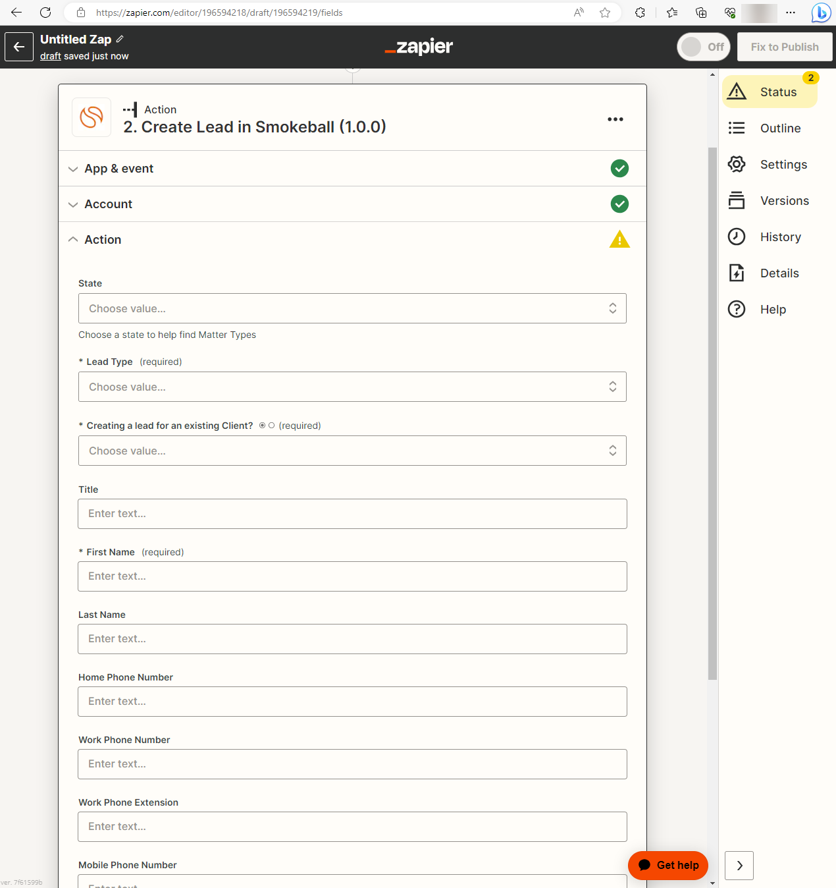Open the Outline panel

click(x=770, y=128)
